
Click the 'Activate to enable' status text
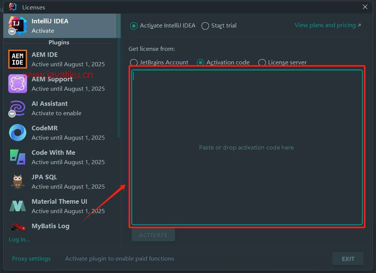(56, 113)
